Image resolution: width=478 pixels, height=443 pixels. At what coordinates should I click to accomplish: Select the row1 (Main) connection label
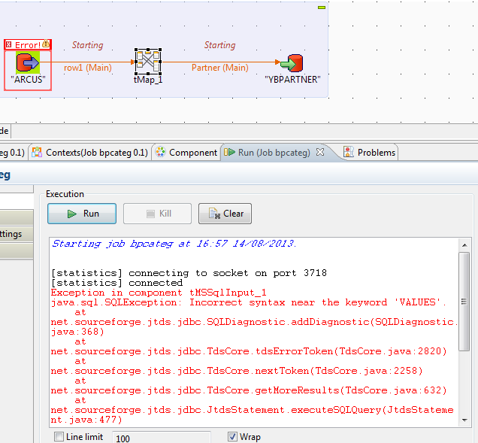[88, 68]
